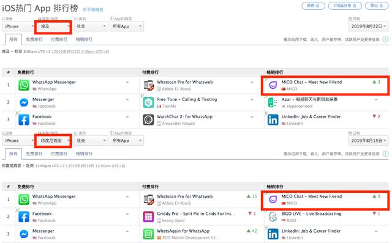Open Griddy Pro - Split Pic link
392x243 pixels.
click(196, 214)
